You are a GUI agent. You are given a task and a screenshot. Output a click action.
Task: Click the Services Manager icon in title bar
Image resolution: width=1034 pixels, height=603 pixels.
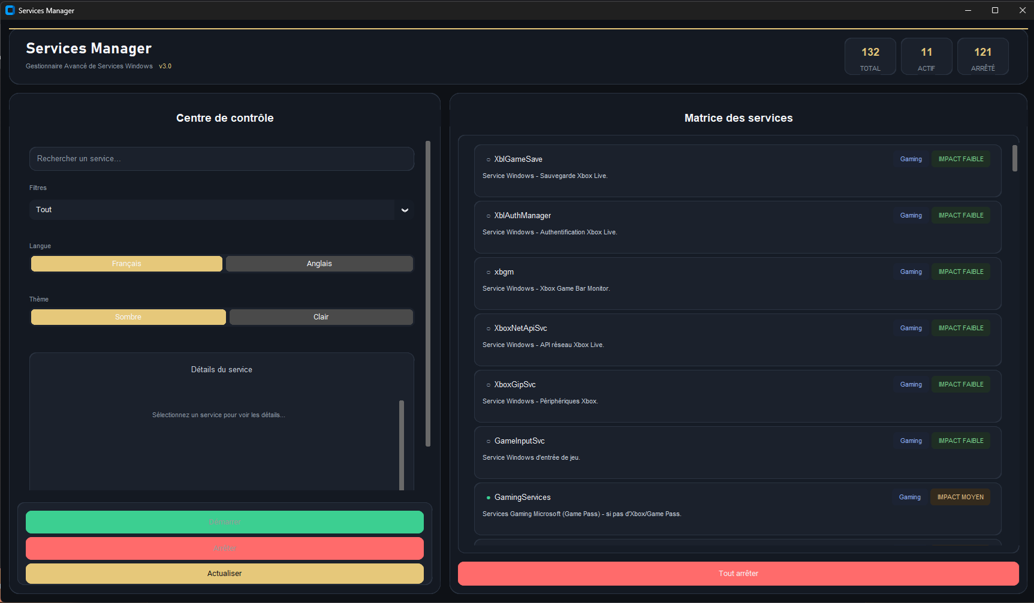pos(10,10)
